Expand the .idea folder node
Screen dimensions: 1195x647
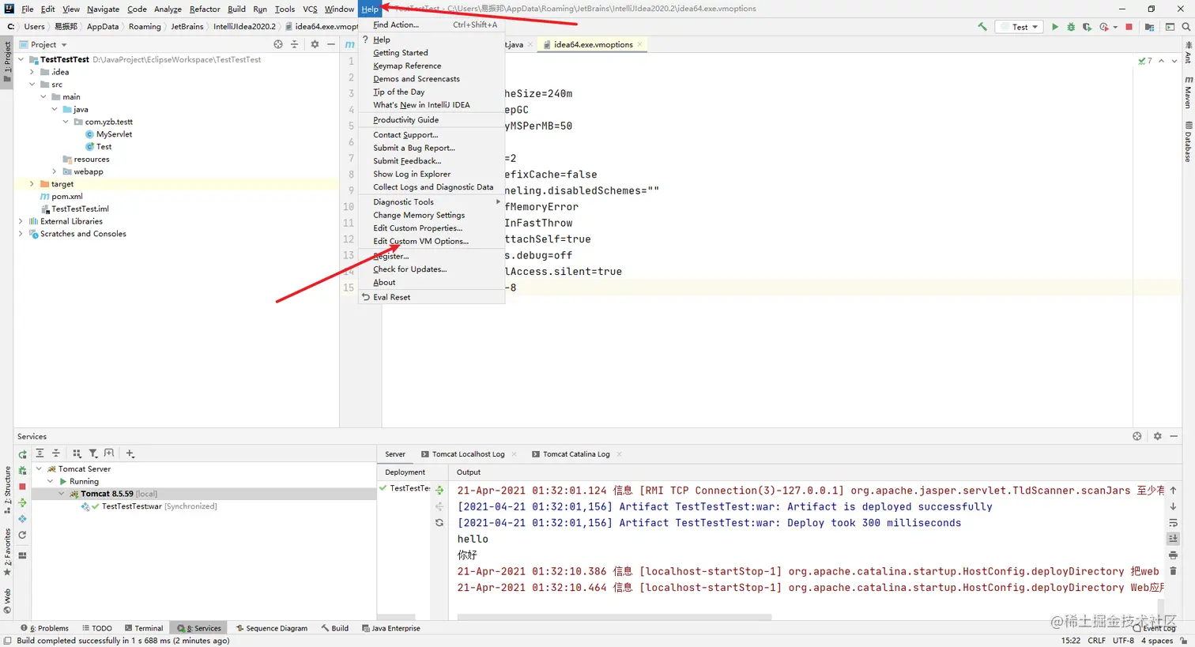coord(32,72)
